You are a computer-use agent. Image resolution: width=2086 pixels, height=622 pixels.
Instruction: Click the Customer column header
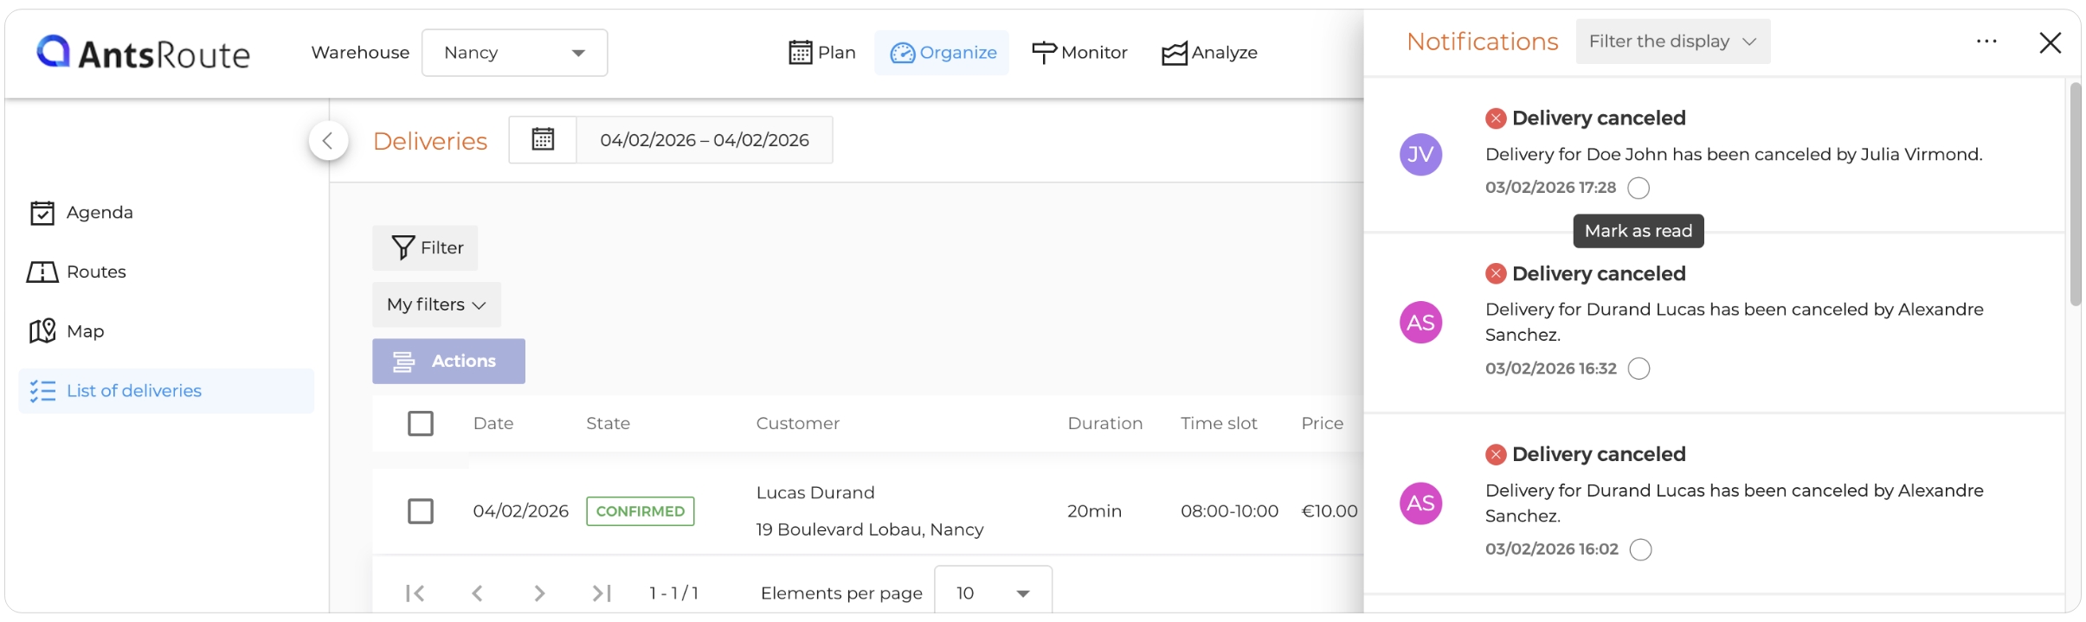798,423
